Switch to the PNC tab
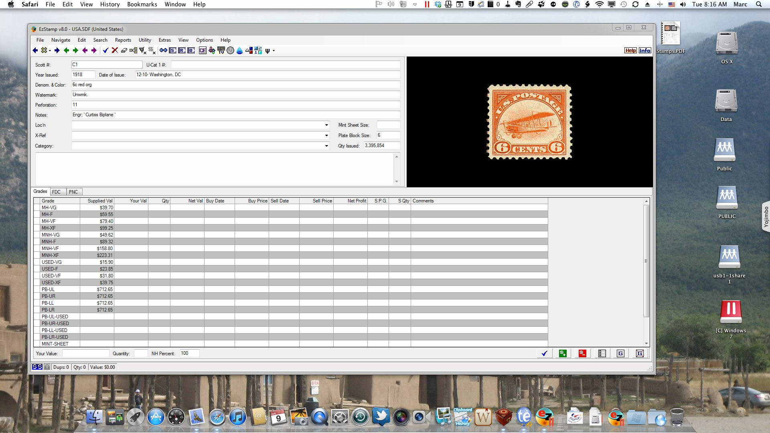The height and width of the screenshot is (433, 770). click(x=73, y=192)
